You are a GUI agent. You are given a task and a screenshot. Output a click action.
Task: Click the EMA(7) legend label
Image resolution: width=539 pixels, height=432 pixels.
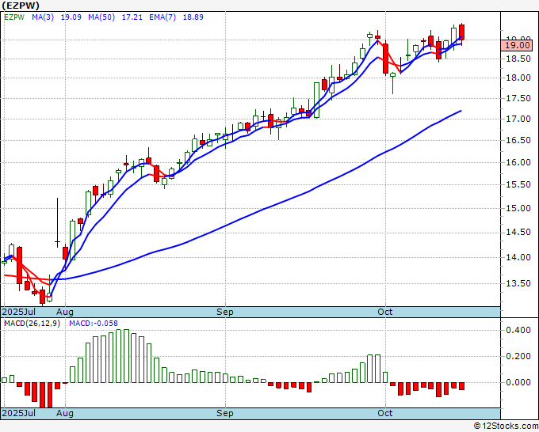click(x=162, y=17)
